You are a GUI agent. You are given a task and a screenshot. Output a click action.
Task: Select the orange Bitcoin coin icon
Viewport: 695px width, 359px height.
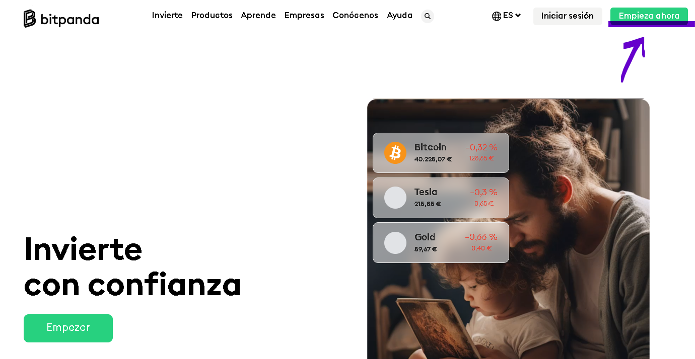395,153
